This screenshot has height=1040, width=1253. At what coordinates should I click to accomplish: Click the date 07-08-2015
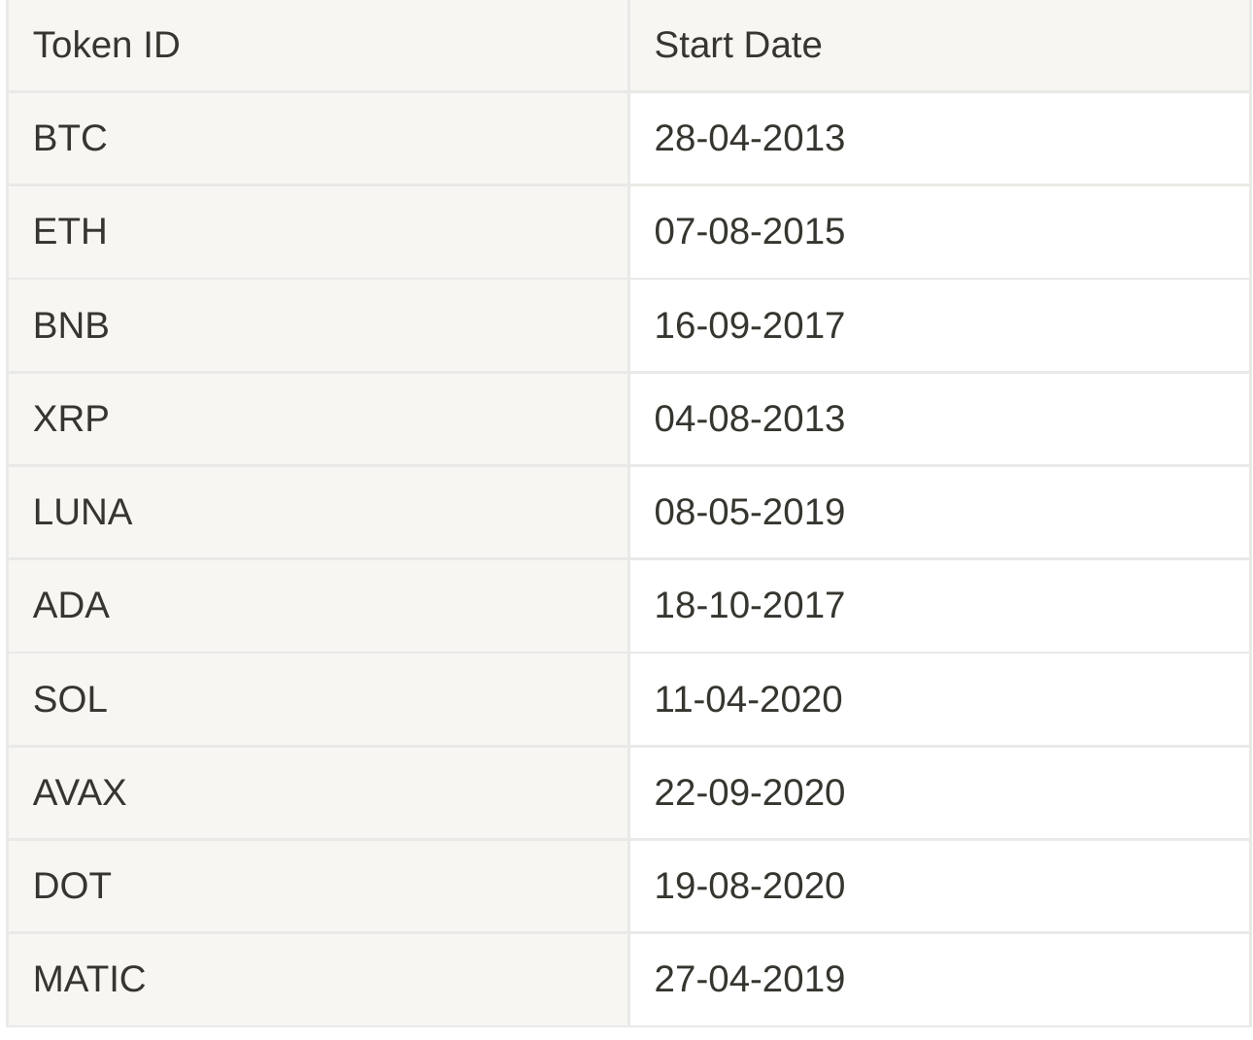749,232
